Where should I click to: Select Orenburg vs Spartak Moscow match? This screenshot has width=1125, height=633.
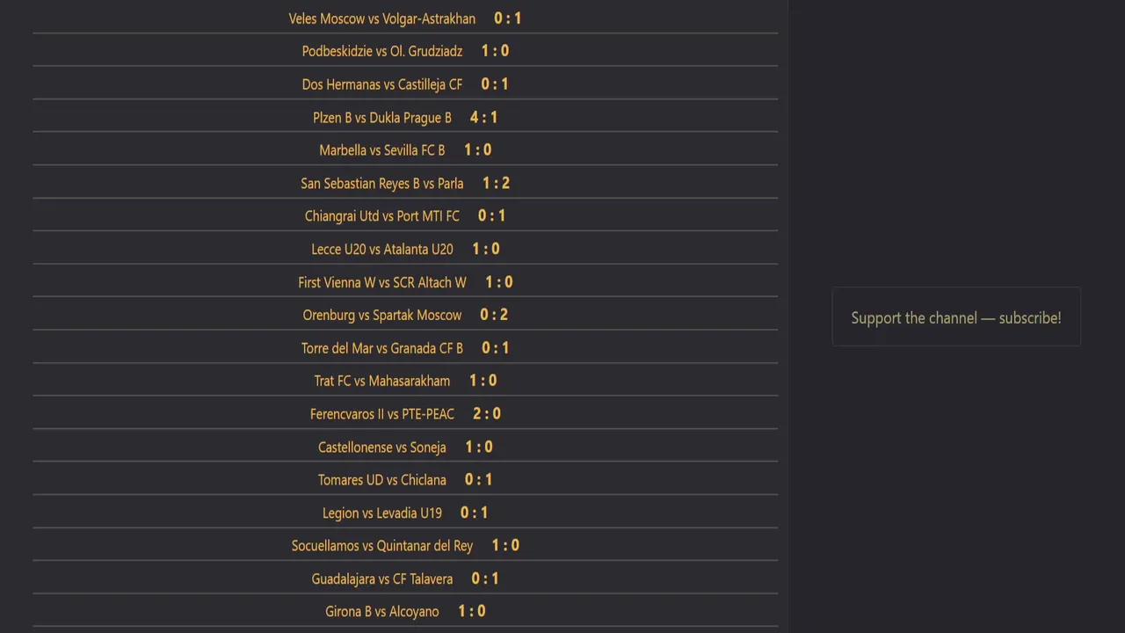tap(382, 315)
